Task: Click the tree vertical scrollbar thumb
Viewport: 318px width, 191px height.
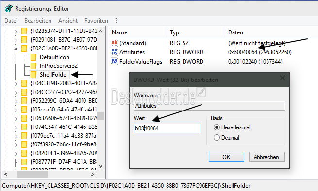Action: pyautogui.click(x=101, y=116)
